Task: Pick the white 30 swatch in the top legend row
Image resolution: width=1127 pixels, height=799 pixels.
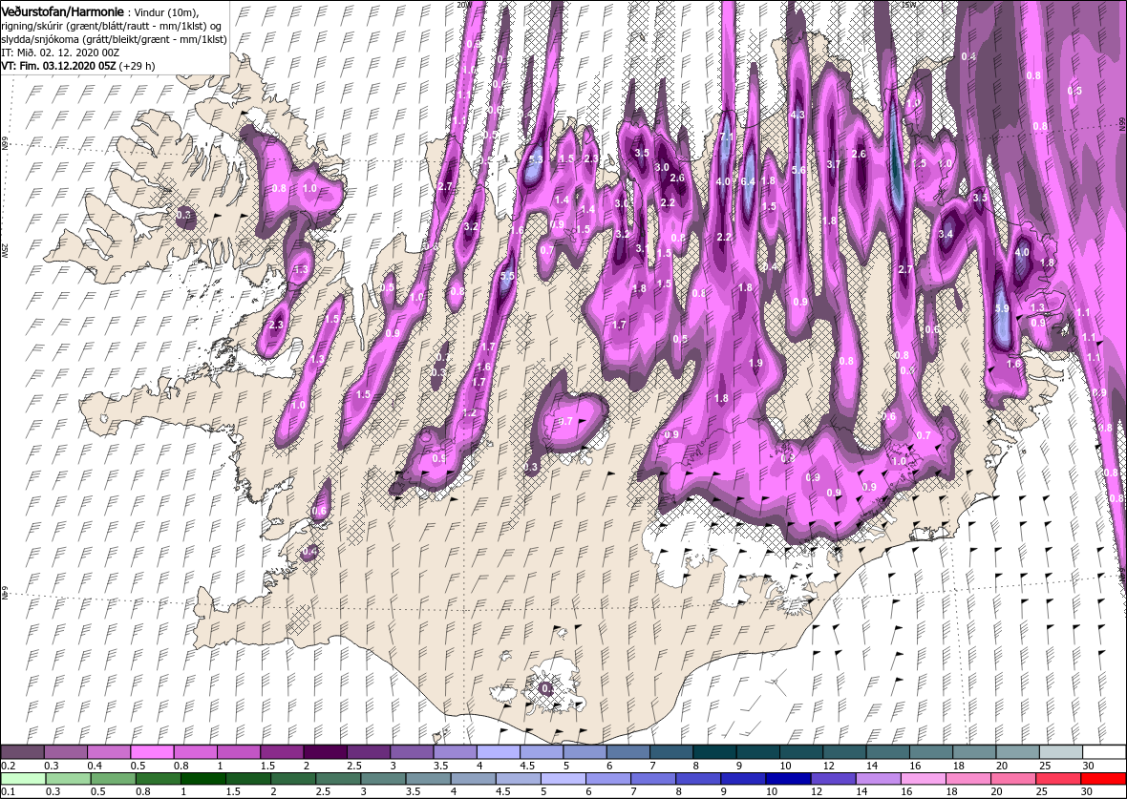Action: click(1104, 752)
